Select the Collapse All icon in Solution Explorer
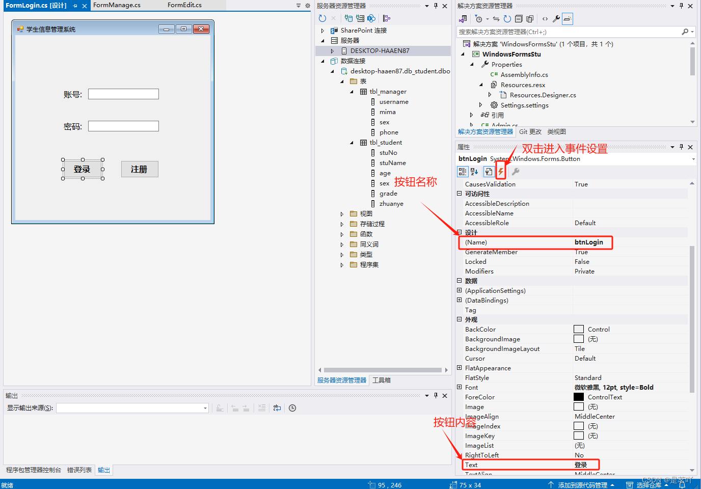This screenshot has height=489, width=701. point(519,18)
